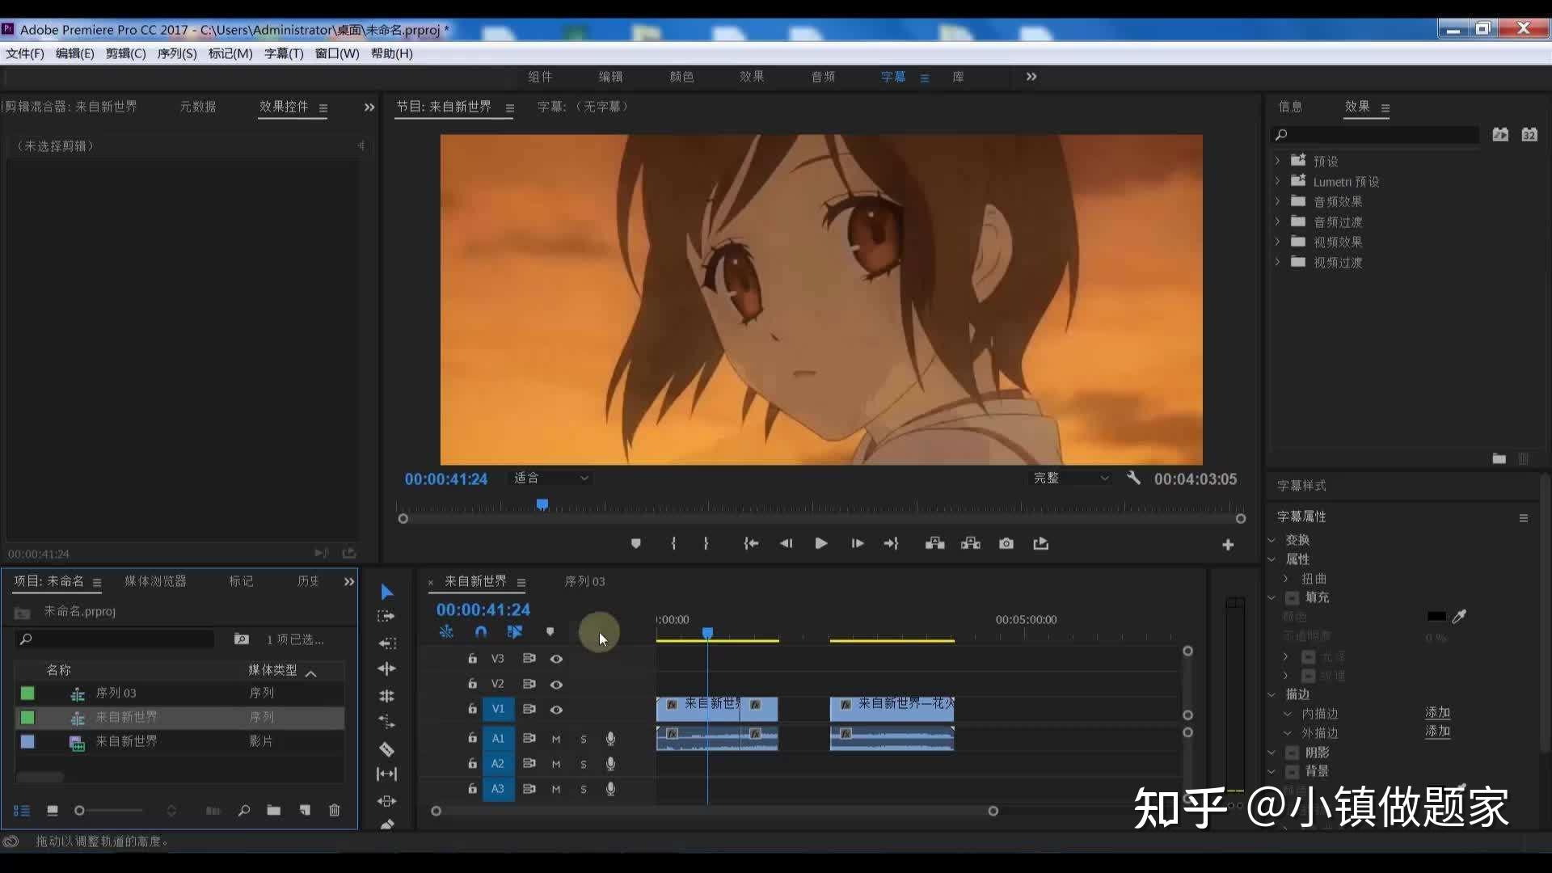The height and width of the screenshot is (873, 1552).
Task: Toggle snap magnet icon in the timeline
Action: tap(481, 632)
